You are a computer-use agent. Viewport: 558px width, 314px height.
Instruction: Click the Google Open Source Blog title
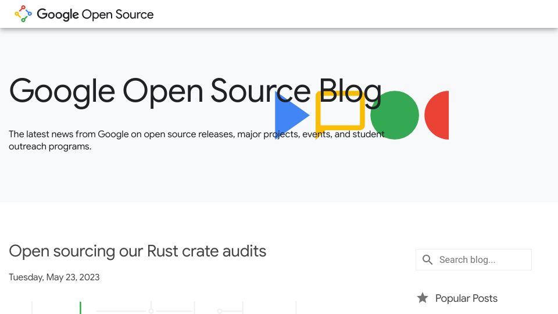tap(195, 91)
